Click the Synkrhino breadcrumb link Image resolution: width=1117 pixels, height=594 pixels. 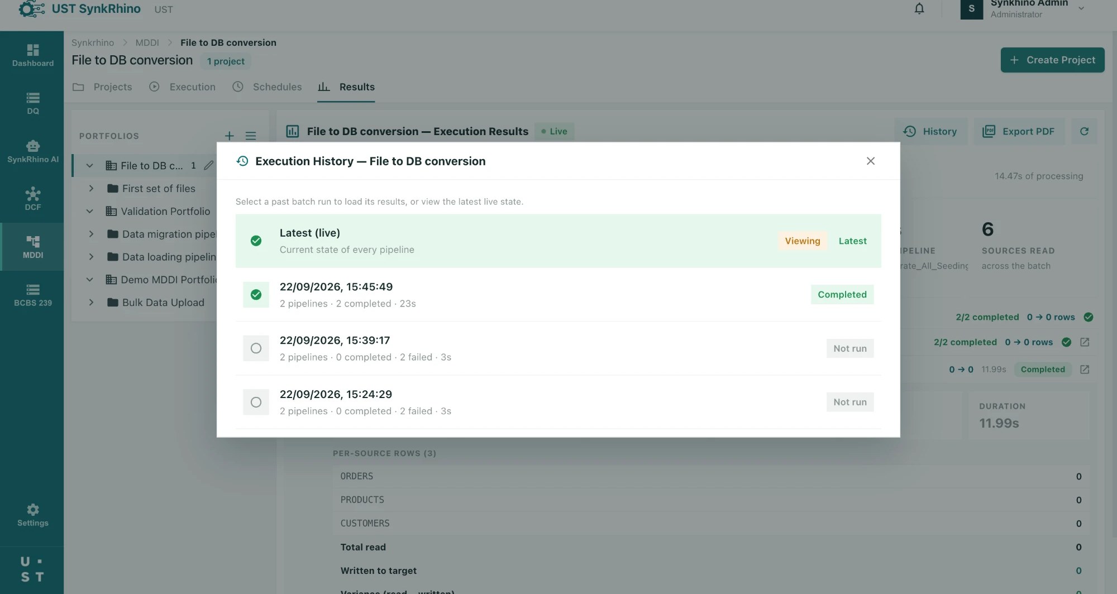point(93,42)
